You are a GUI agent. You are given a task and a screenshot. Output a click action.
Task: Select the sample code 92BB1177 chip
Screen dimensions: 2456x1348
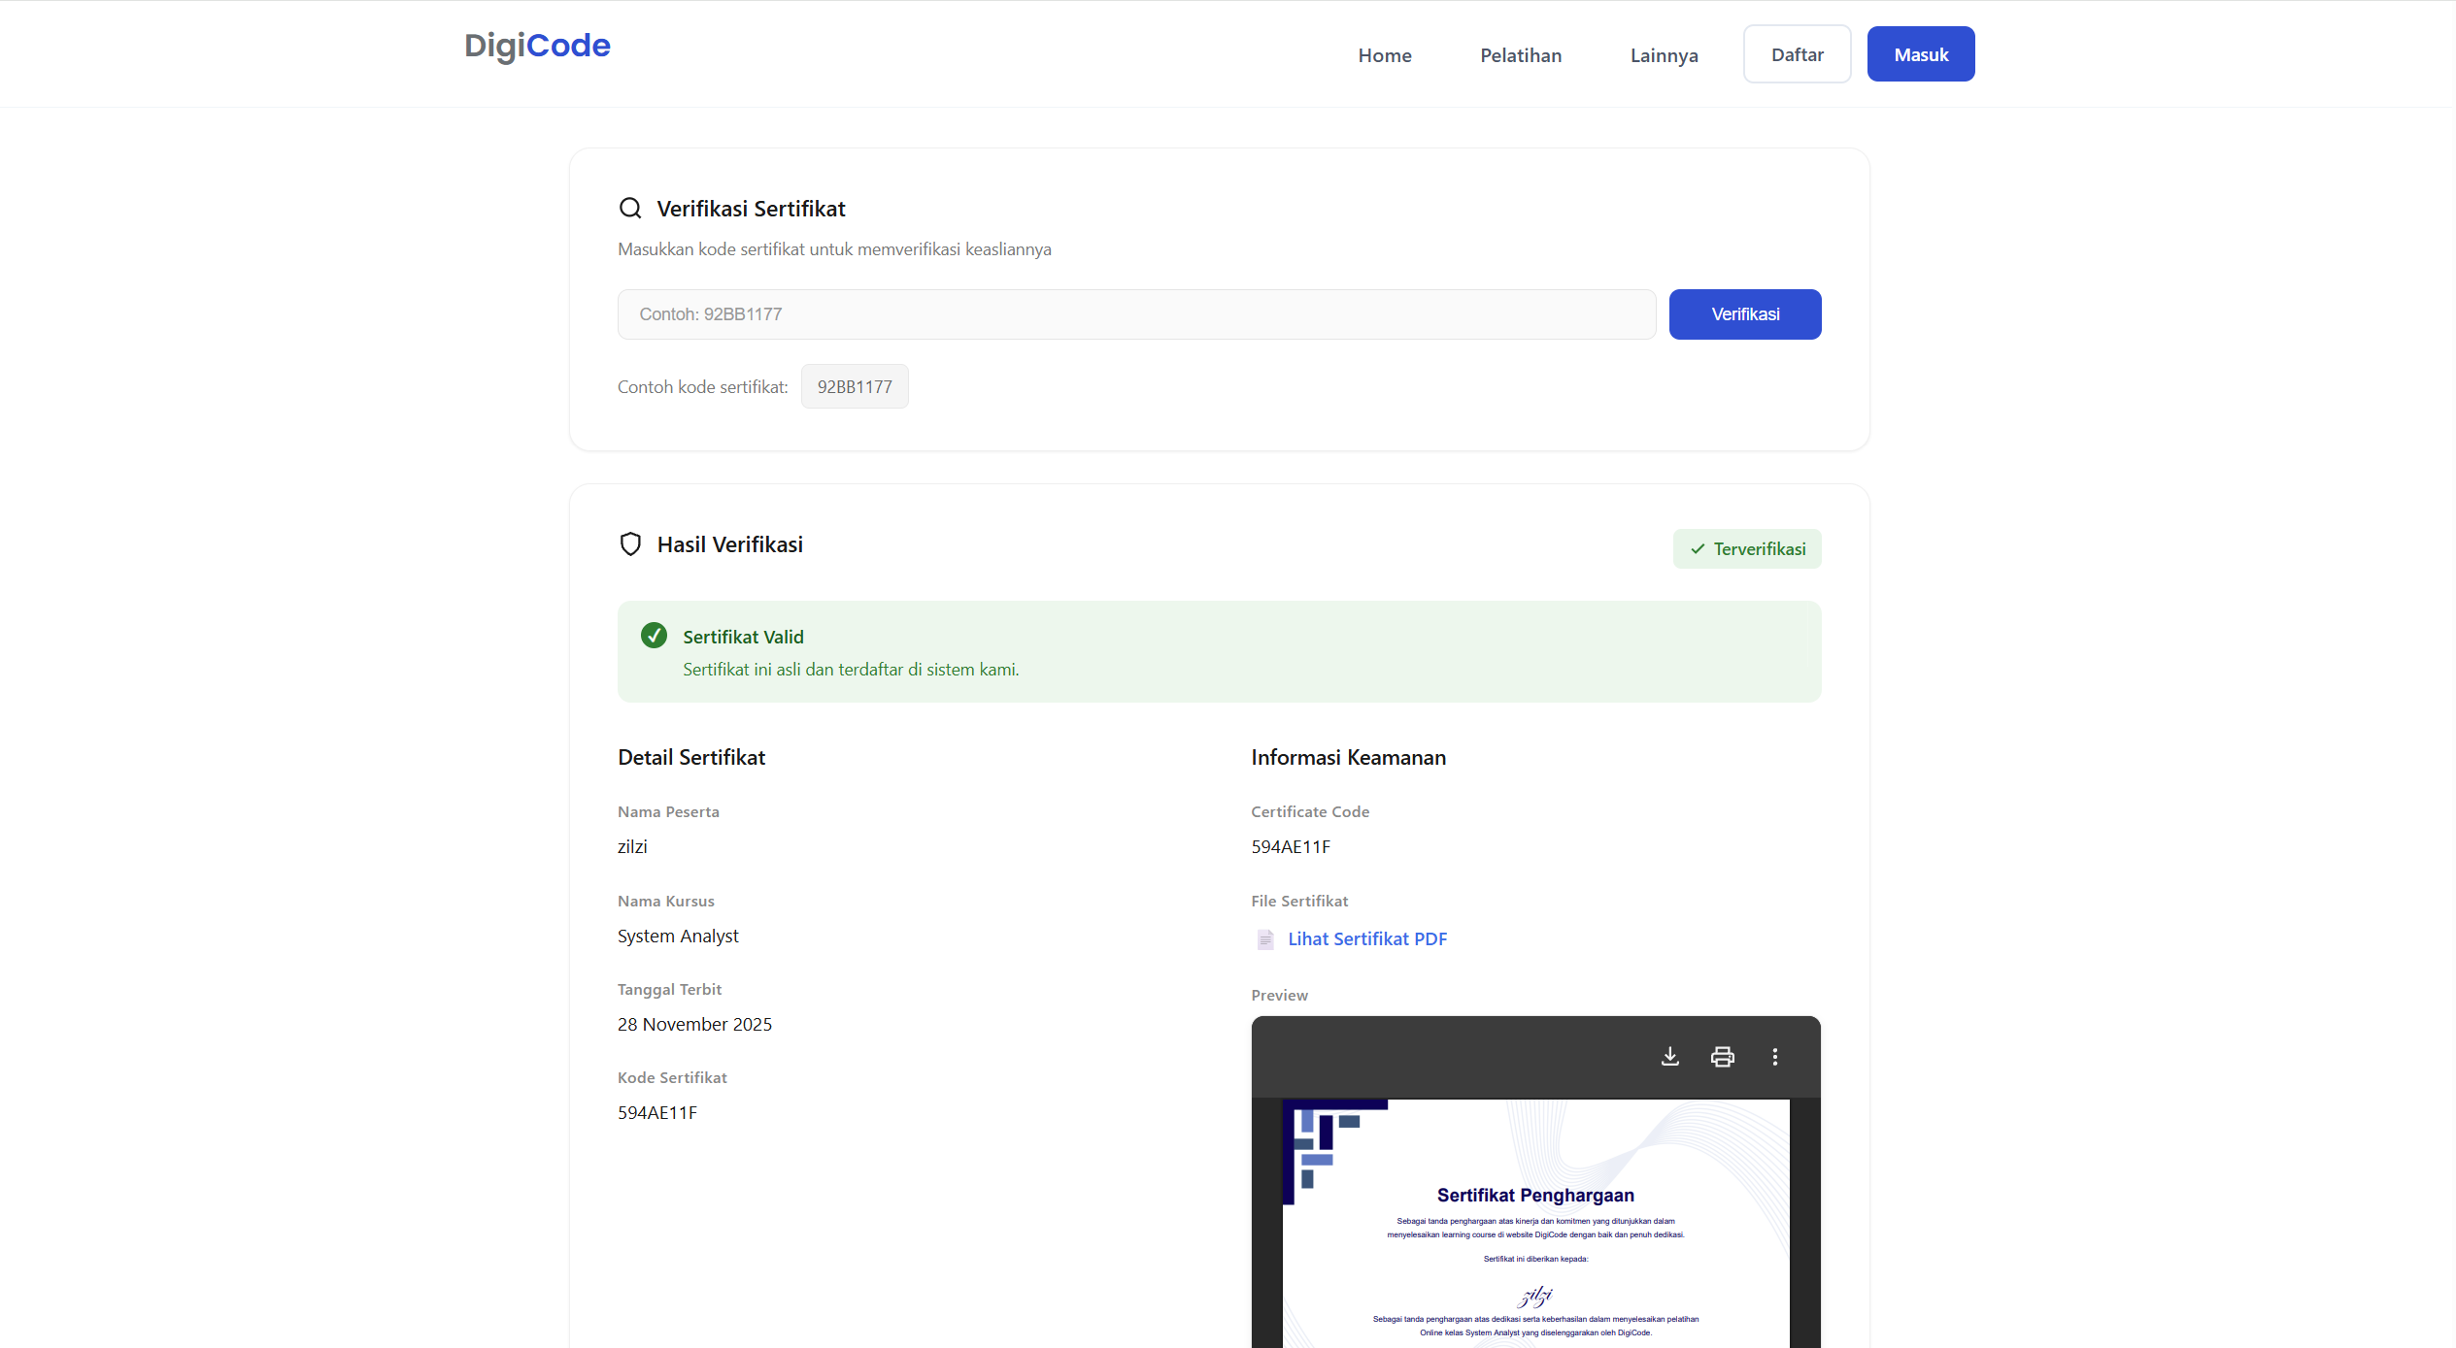pos(854,386)
